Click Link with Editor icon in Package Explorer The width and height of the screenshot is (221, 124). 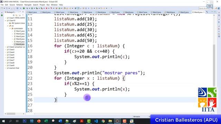(16, 15)
